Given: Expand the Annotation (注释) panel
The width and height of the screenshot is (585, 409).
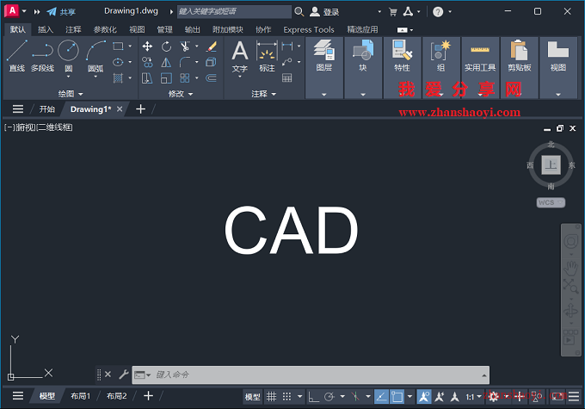Looking at the screenshot, I should click(x=264, y=94).
